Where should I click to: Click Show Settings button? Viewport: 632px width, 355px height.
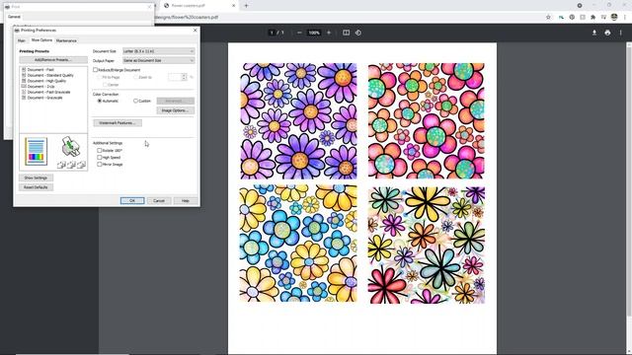point(36,177)
